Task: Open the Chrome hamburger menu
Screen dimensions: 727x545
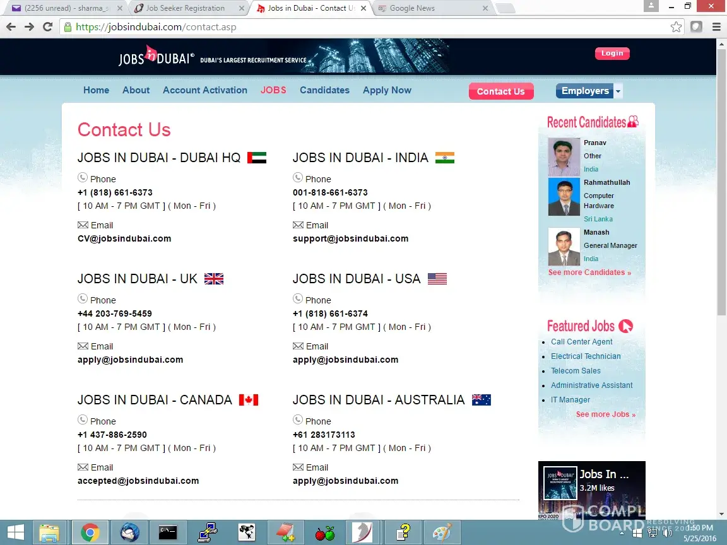Action: coord(716,27)
